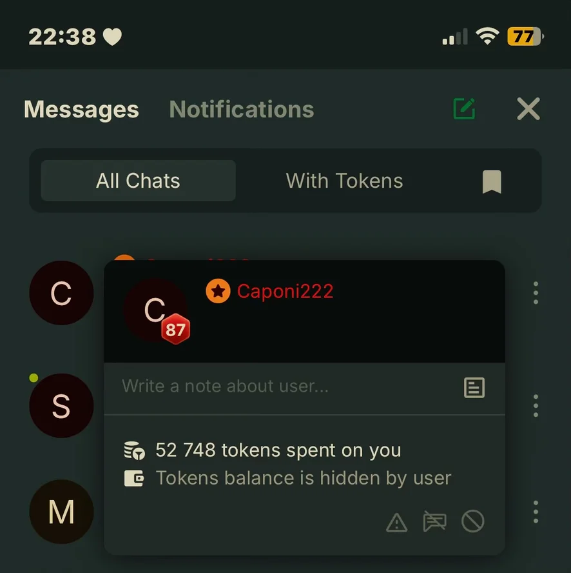The width and height of the screenshot is (571, 573).
Task: Report user via the warning triangle icon
Action: tap(396, 522)
